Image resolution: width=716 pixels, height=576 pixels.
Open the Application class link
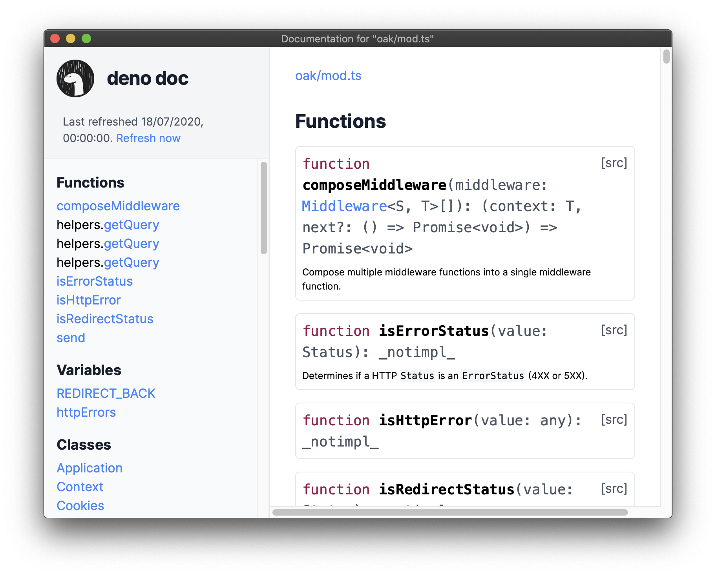coord(89,468)
